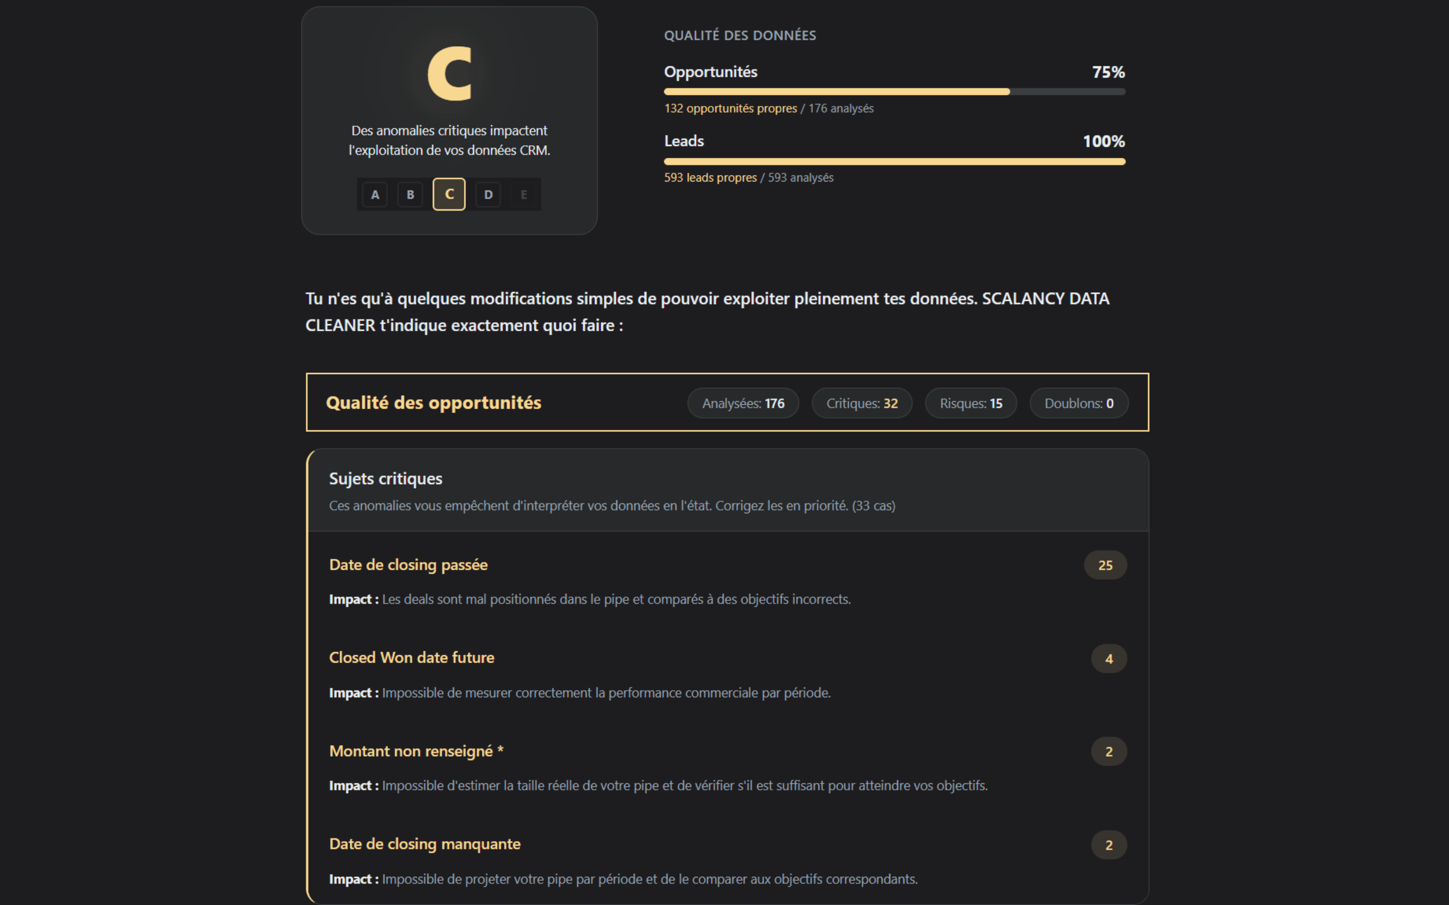Click the highlighted grade C box
This screenshot has height=905, width=1449.
click(x=449, y=195)
